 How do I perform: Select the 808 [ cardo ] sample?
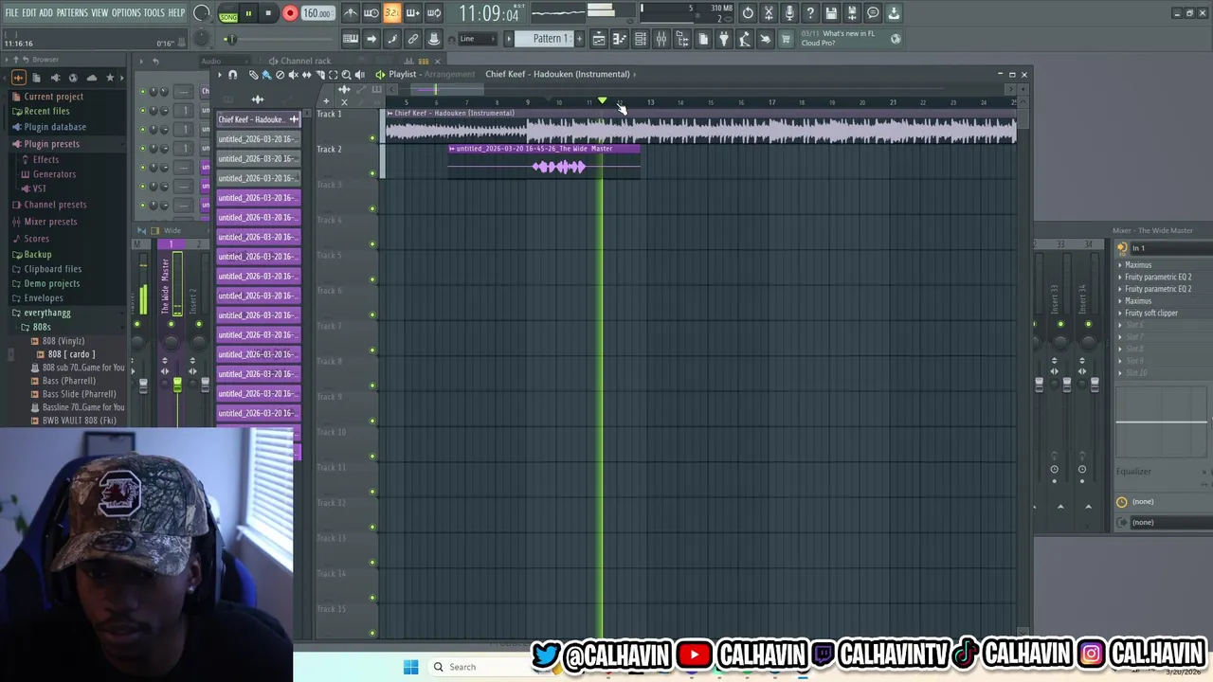pos(71,354)
